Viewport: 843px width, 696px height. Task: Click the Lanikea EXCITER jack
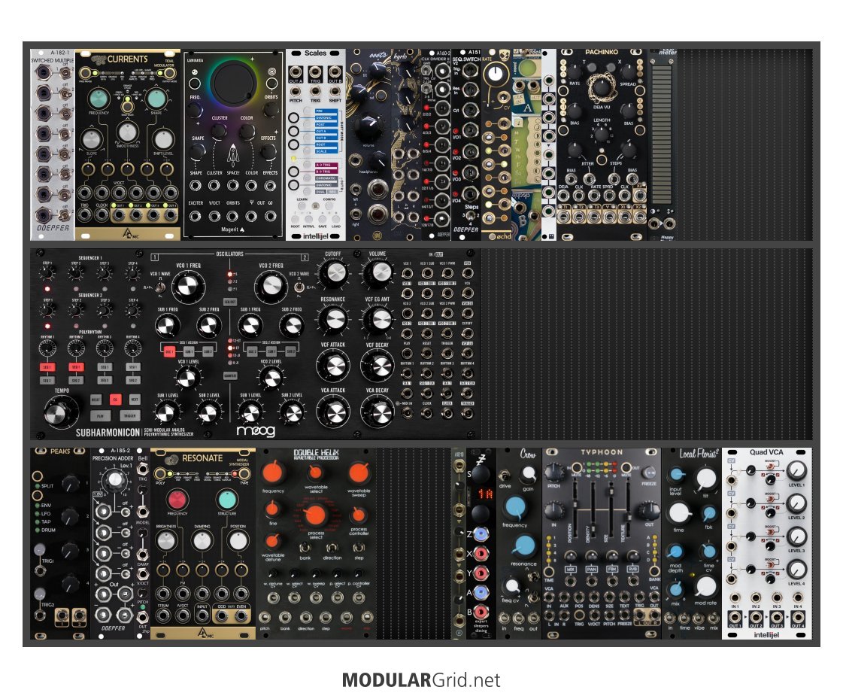(196, 216)
